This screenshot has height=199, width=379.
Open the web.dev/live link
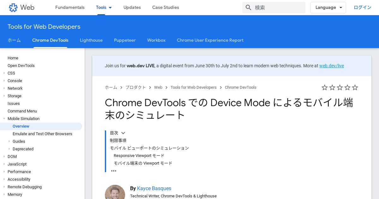pyautogui.click(x=332, y=66)
